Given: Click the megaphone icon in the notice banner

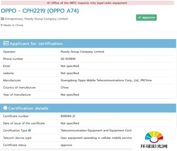Looking at the screenshot, I should [x=49, y=3].
